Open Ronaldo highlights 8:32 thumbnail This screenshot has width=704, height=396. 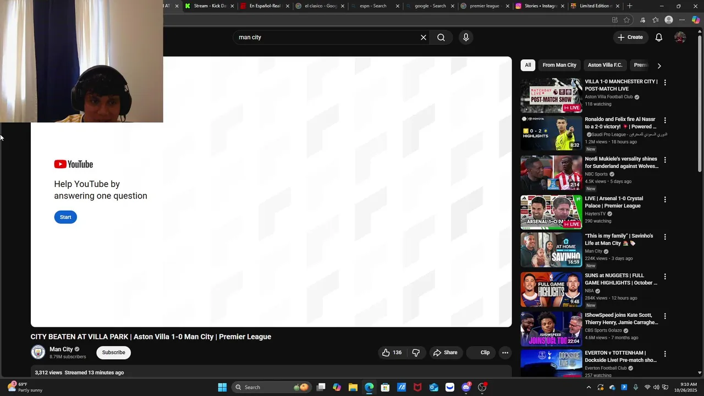[x=551, y=133]
